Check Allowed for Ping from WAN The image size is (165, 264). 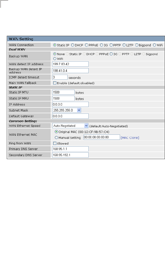[x=55, y=144]
